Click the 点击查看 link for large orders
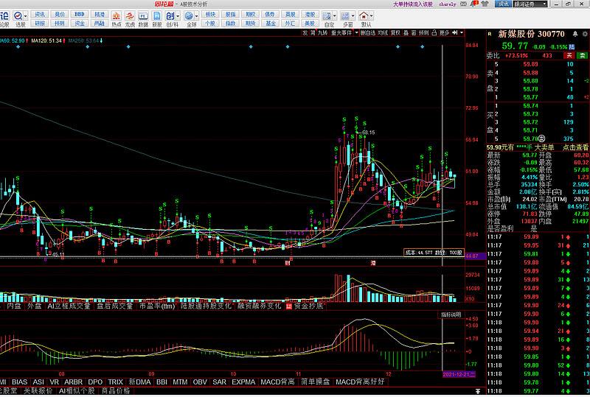The image size is (590, 397). click(572, 147)
